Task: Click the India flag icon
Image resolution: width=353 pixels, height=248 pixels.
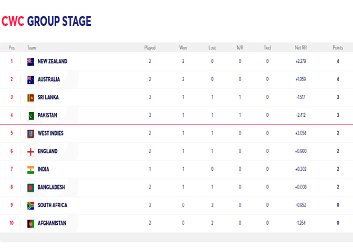Action: (x=31, y=170)
